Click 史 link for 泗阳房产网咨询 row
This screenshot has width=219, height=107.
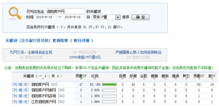26,96
